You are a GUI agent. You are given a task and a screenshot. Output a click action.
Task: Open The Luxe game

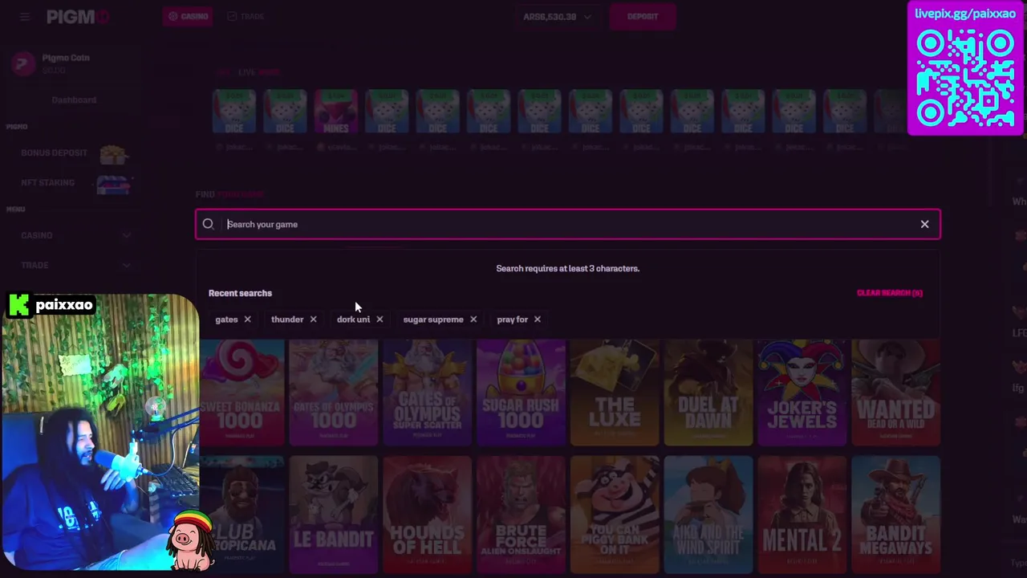pos(615,393)
